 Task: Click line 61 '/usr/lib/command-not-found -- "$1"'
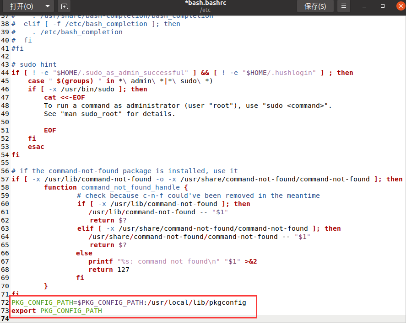pyautogui.click(x=158, y=212)
